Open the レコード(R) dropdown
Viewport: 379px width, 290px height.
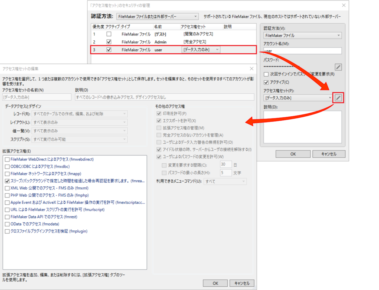80,114
